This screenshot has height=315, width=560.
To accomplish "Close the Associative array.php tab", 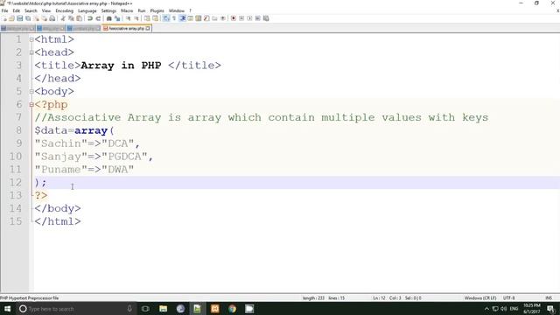I will click(x=148, y=28).
